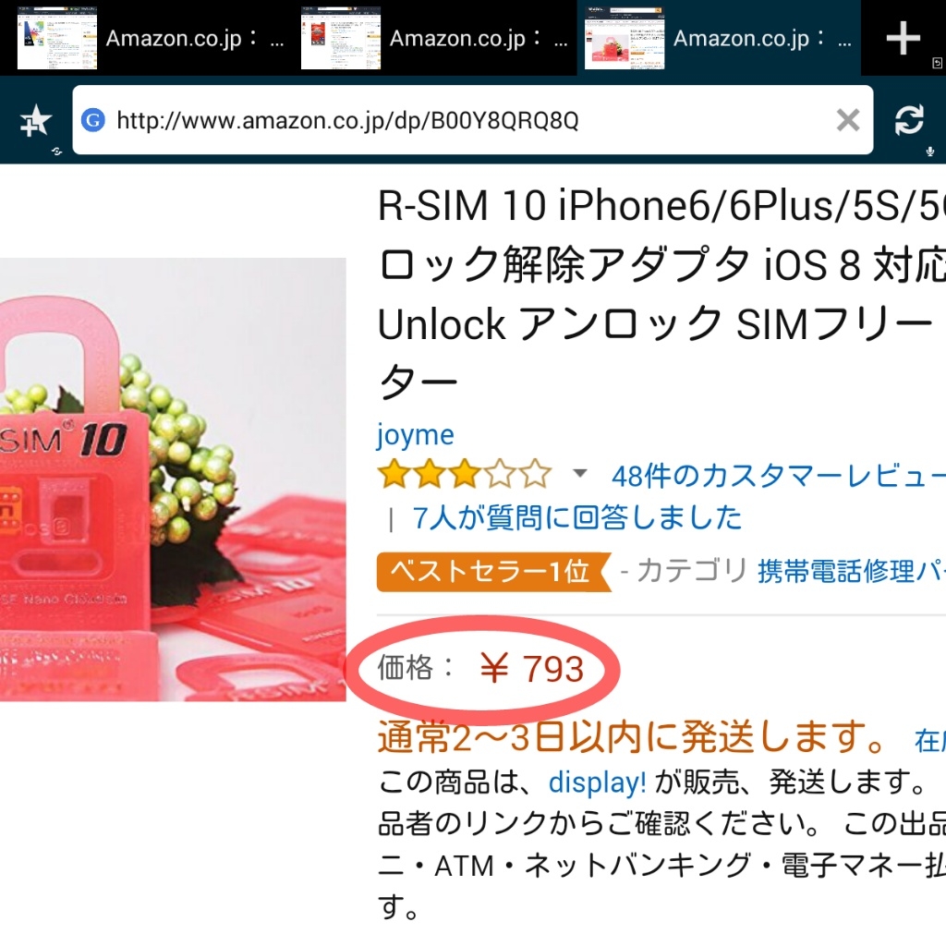946x946 pixels.
Task: Expand the star rating breakdown arrow
Action: tap(580, 474)
